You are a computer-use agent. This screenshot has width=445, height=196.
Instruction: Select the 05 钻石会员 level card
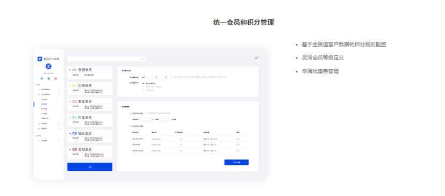90,136
